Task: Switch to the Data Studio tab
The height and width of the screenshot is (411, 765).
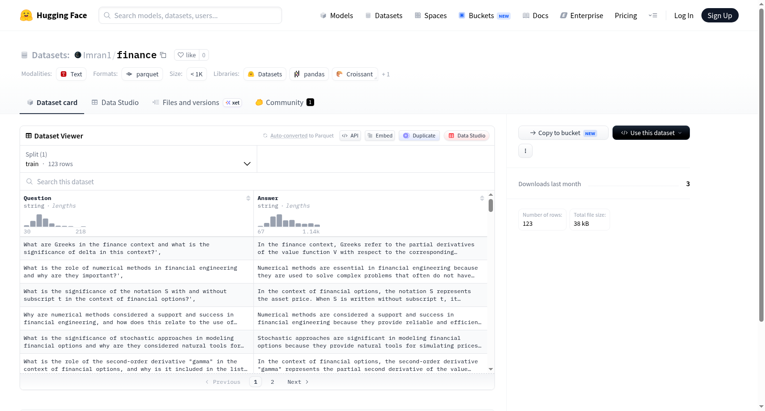Action: coord(115,102)
